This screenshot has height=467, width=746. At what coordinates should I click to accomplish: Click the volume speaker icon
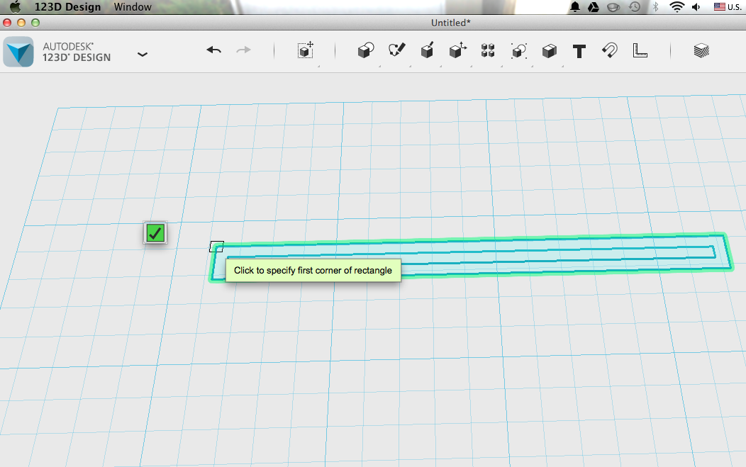pyautogui.click(x=696, y=6)
